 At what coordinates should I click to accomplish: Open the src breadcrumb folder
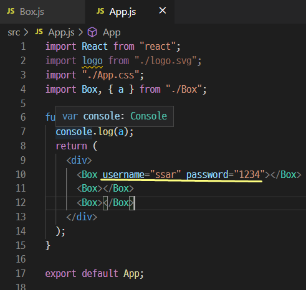click(14, 32)
